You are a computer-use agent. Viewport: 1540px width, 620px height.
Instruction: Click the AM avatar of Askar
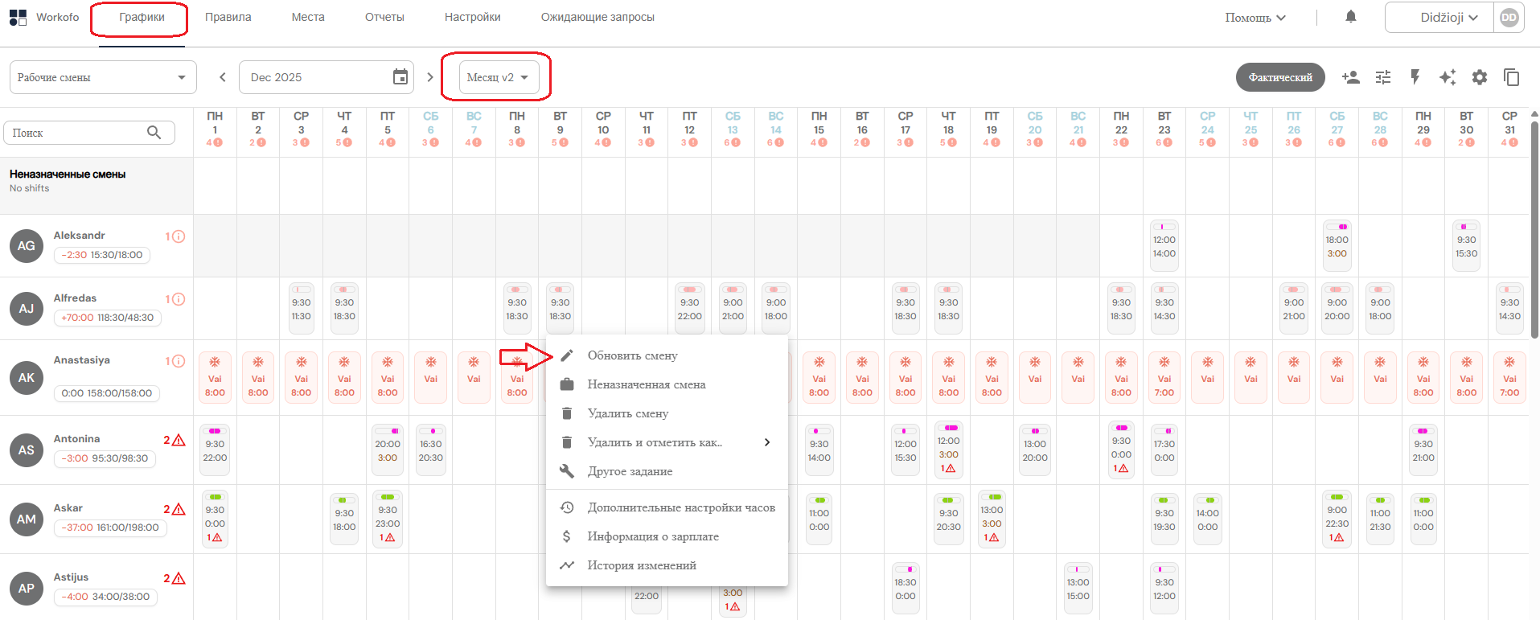point(27,519)
